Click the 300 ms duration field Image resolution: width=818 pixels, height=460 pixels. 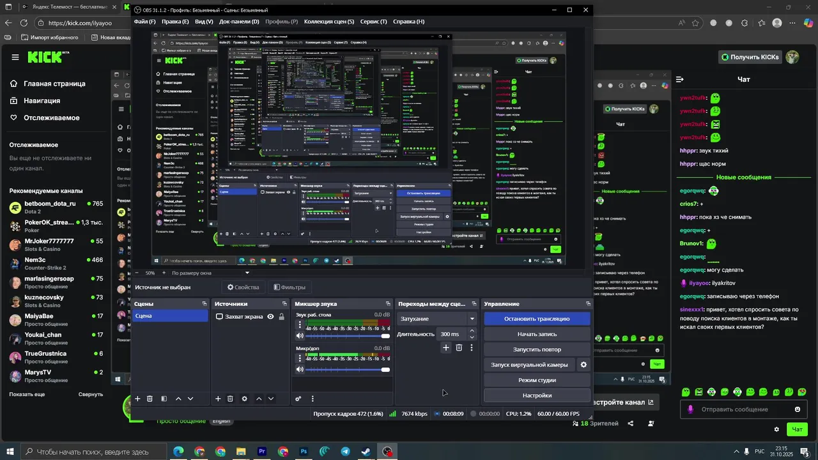pyautogui.click(x=452, y=334)
